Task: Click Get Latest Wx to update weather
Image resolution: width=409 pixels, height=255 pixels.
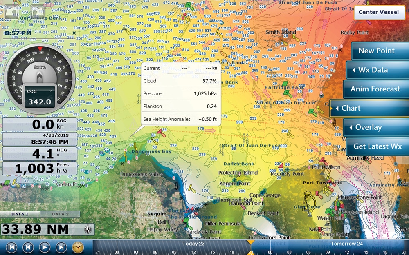Action: tap(377, 146)
